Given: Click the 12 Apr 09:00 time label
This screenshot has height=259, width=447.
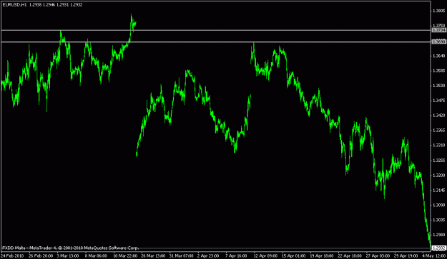Looking at the screenshot, I should 265,255.
